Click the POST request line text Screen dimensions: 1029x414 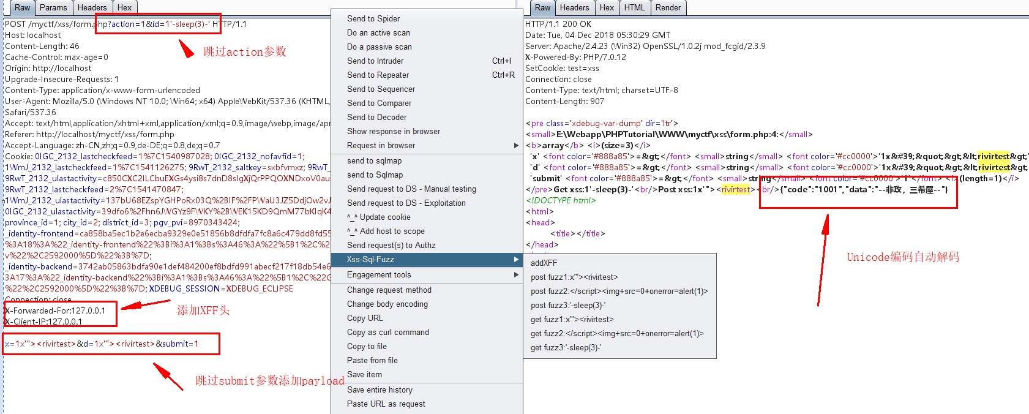125,24
